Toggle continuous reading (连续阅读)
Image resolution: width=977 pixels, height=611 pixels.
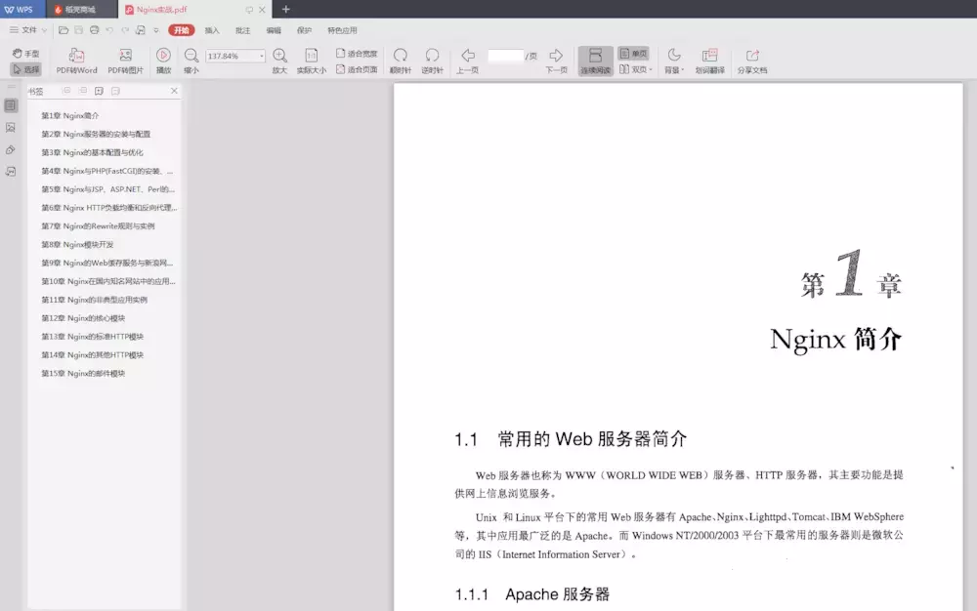(595, 61)
